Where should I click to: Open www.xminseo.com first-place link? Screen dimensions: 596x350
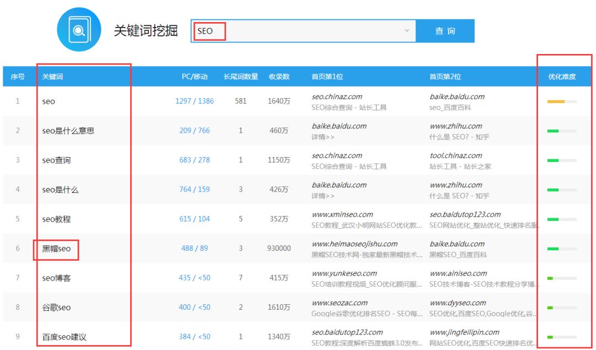(x=342, y=214)
